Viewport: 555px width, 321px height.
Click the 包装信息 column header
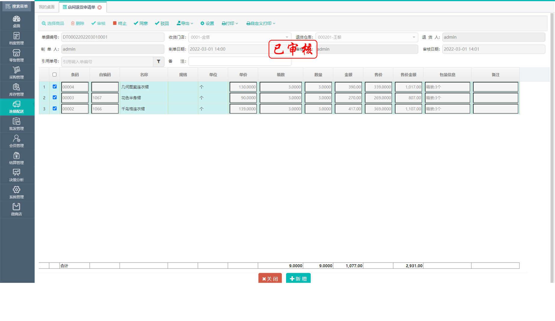click(447, 75)
